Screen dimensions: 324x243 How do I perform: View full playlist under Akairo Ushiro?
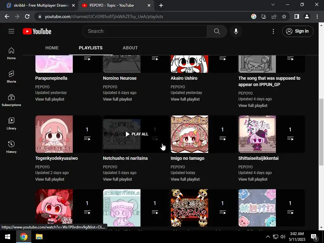click(185, 99)
